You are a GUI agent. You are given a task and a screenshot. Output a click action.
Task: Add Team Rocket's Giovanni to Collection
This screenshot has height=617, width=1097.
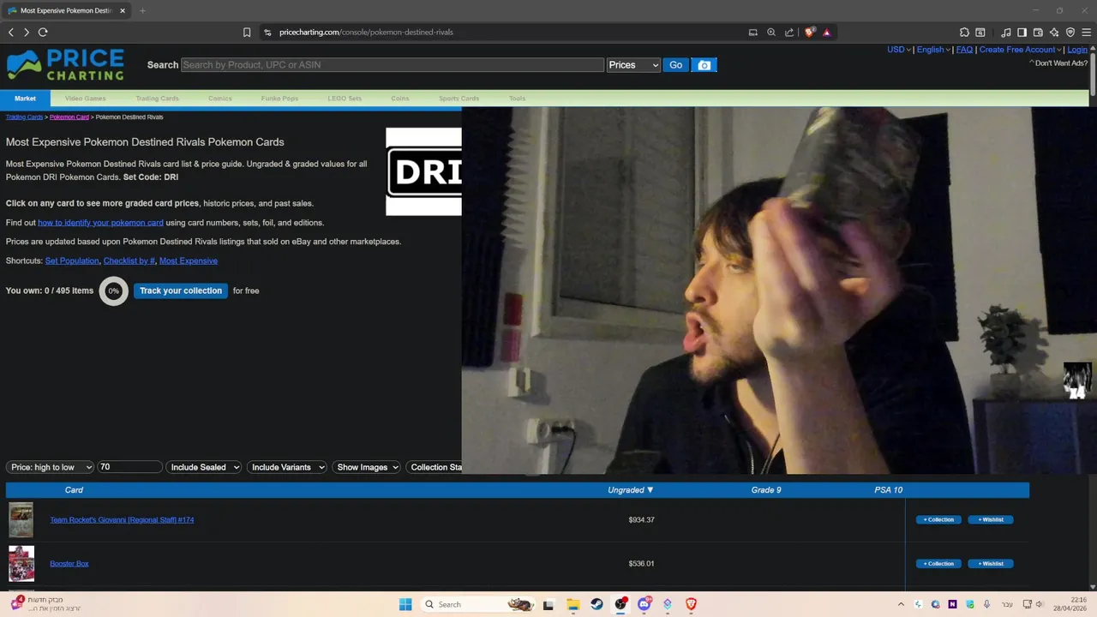pyautogui.click(x=938, y=519)
